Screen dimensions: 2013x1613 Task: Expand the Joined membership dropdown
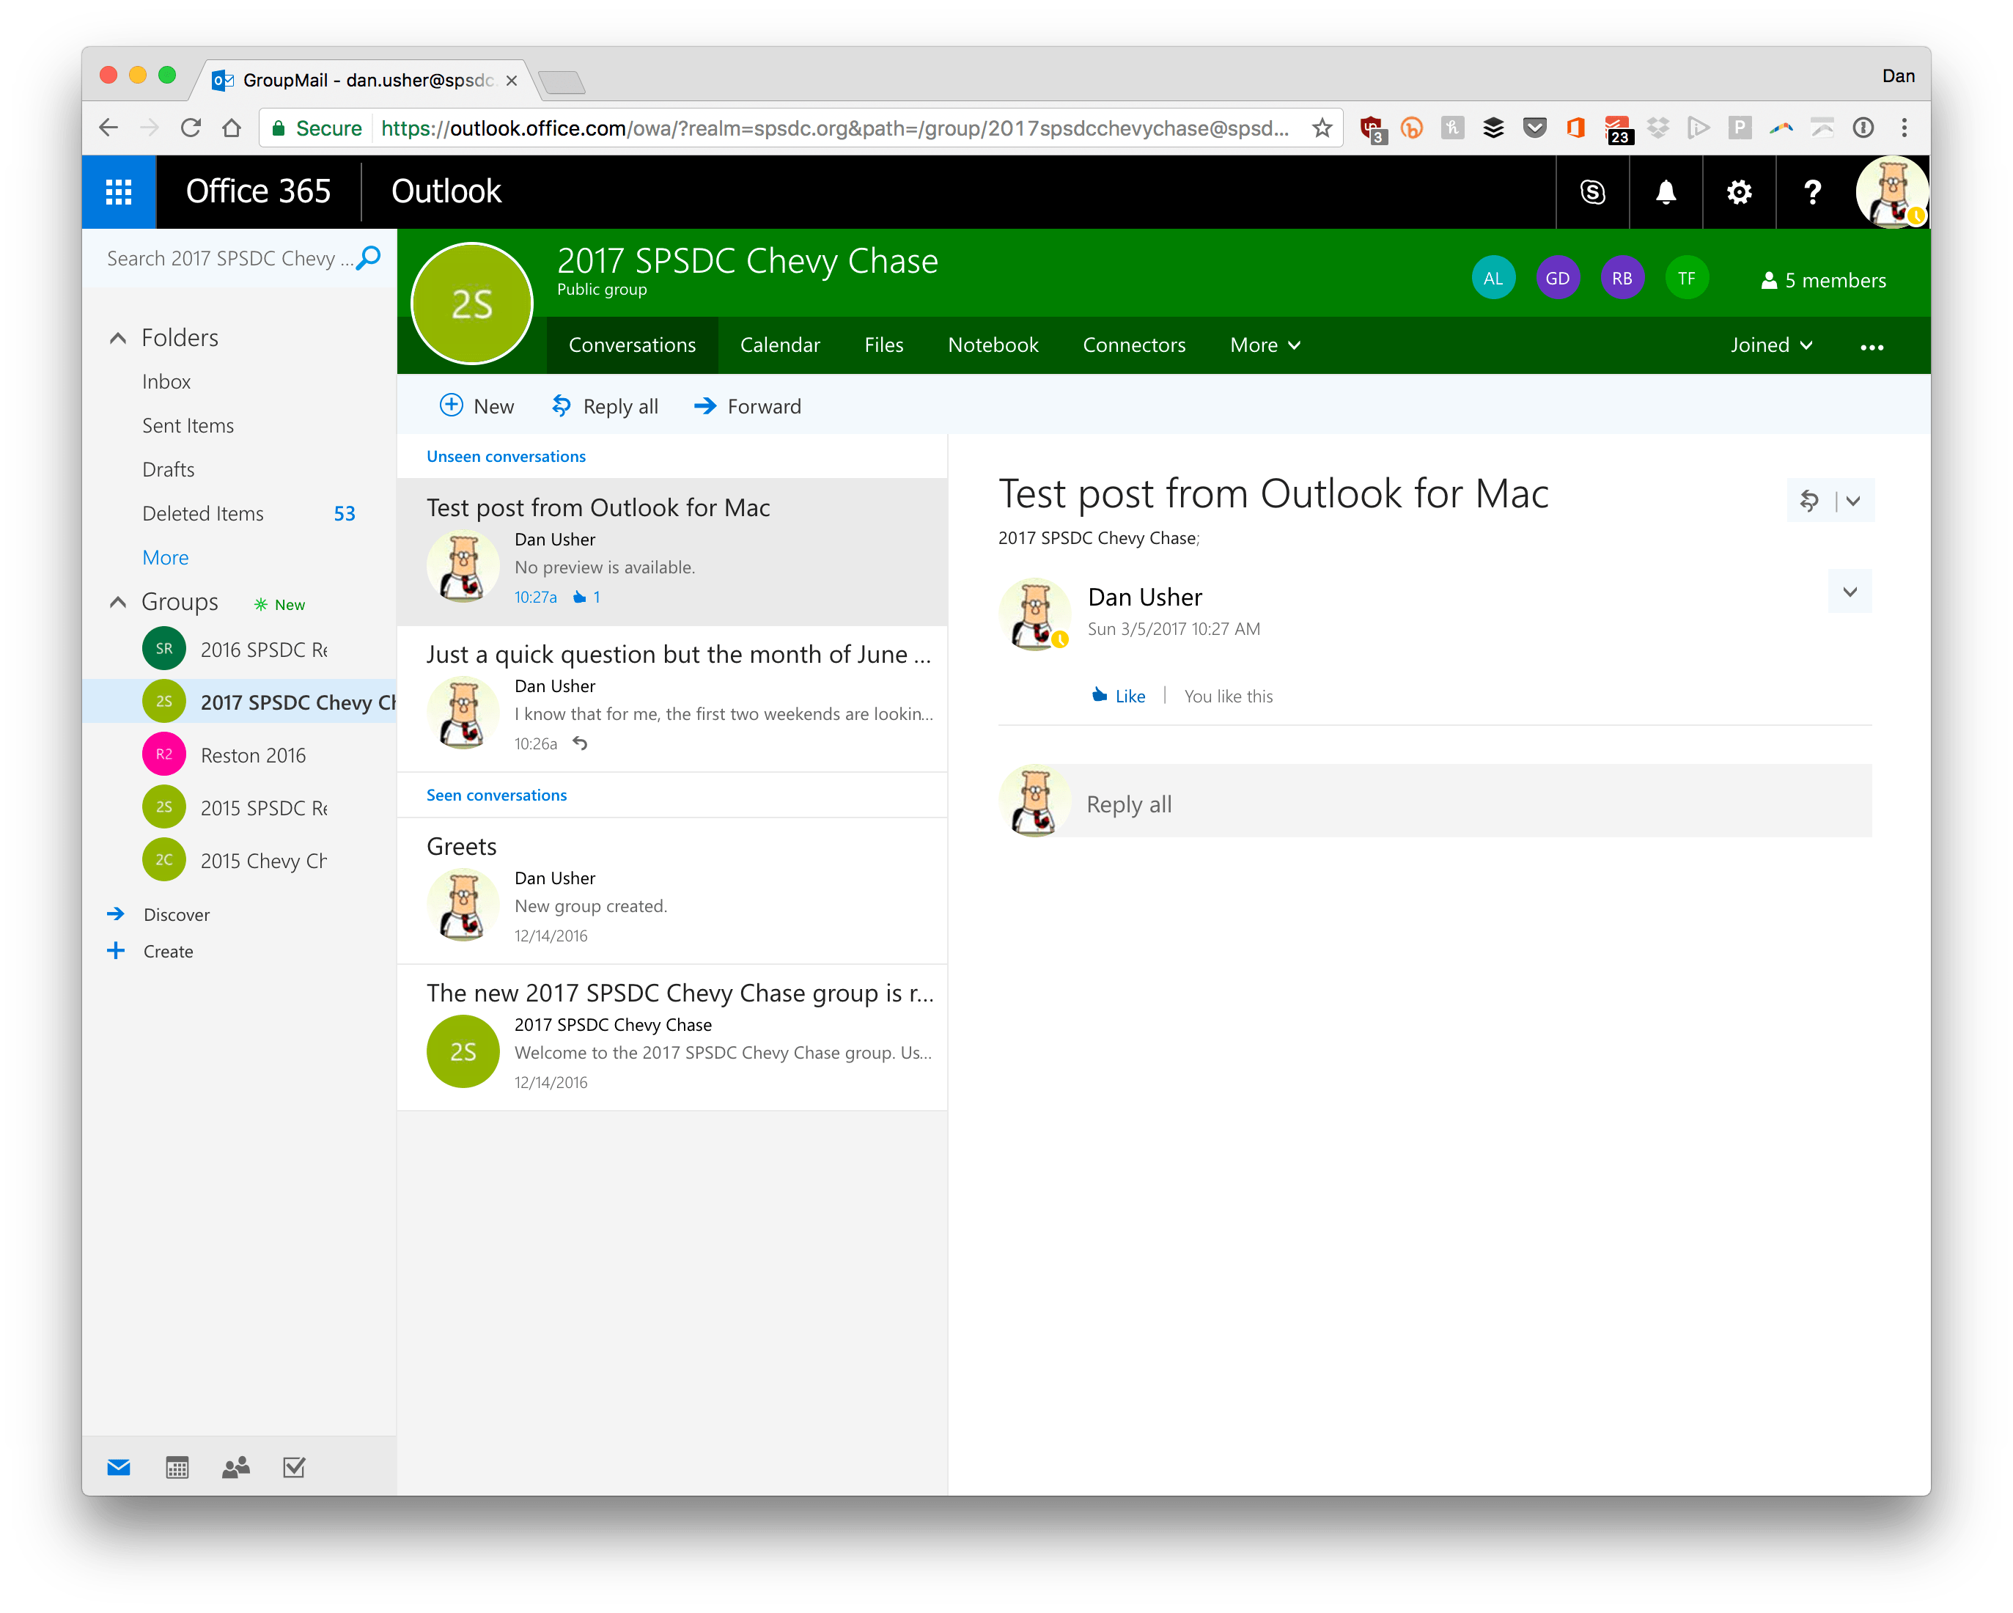[1770, 345]
